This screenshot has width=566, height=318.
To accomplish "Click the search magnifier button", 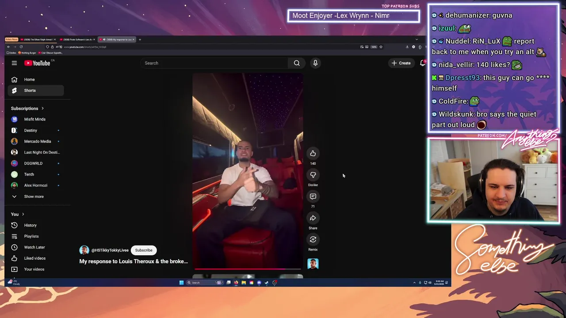I will tap(297, 63).
